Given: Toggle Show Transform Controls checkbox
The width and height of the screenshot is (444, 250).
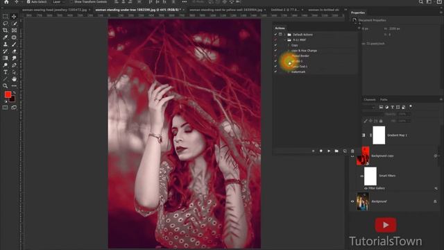Looking at the screenshot, I should tap(71, 1).
